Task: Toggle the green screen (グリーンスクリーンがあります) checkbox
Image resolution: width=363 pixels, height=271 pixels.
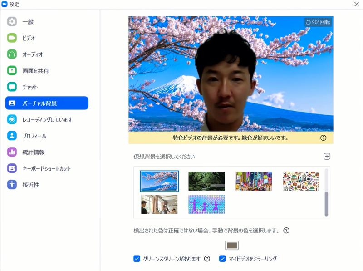Action: coord(137,259)
